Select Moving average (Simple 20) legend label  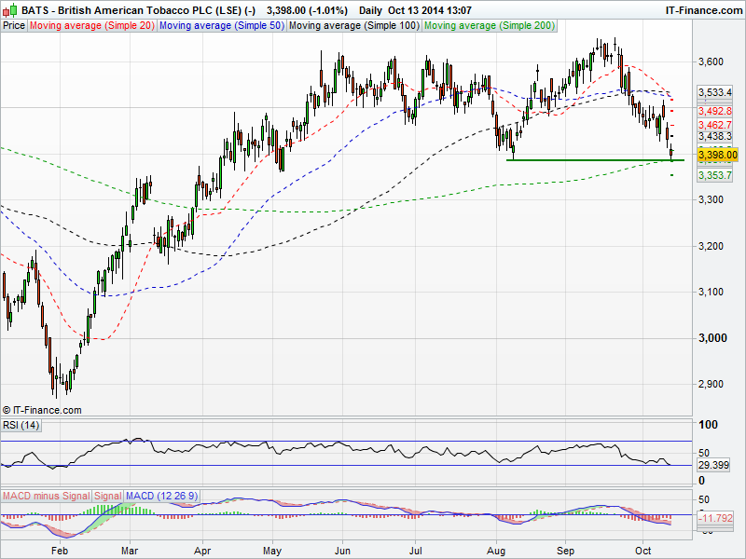point(91,26)
